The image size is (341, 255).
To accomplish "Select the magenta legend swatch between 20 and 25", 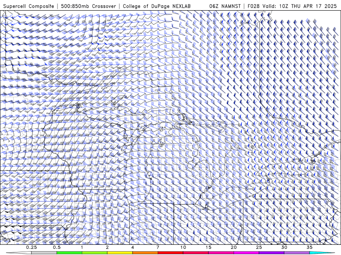I will (x=246, y=253).
